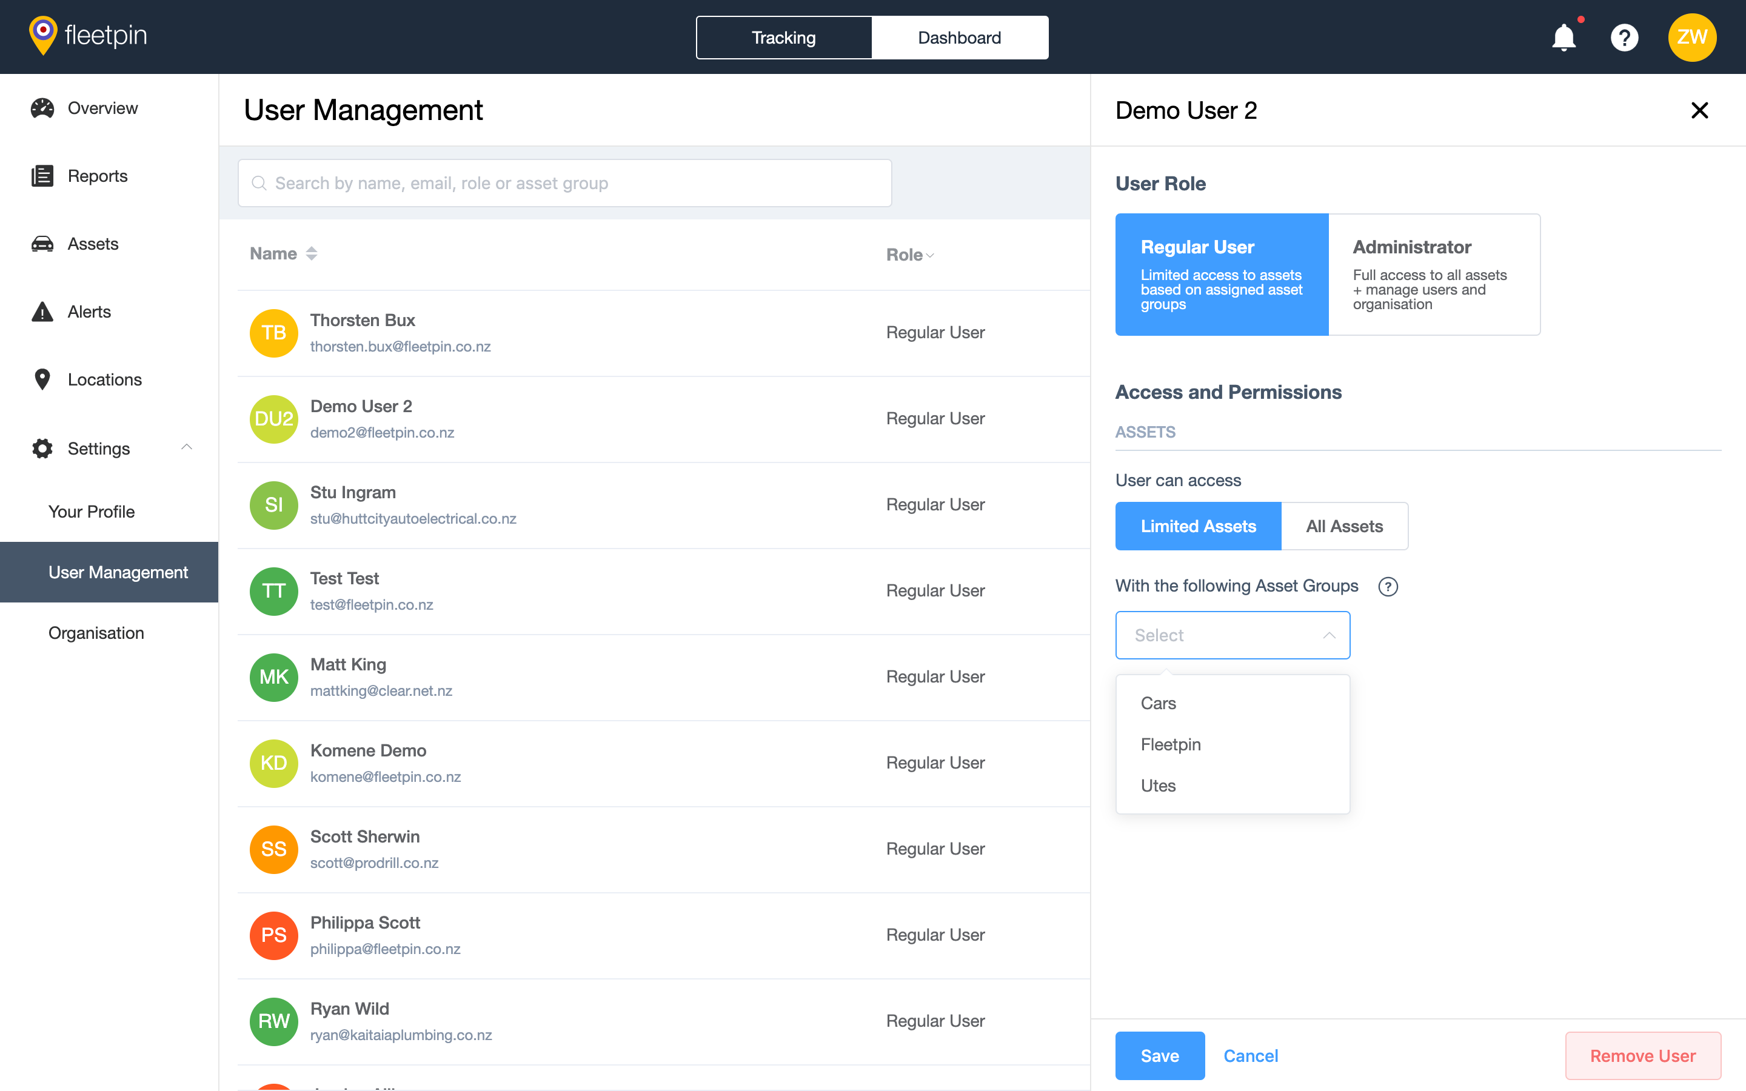Close the Demo User 2 panel
Viewport: 1746px width, 1091px height.
pyautogui.click(x=1699, y=110)
